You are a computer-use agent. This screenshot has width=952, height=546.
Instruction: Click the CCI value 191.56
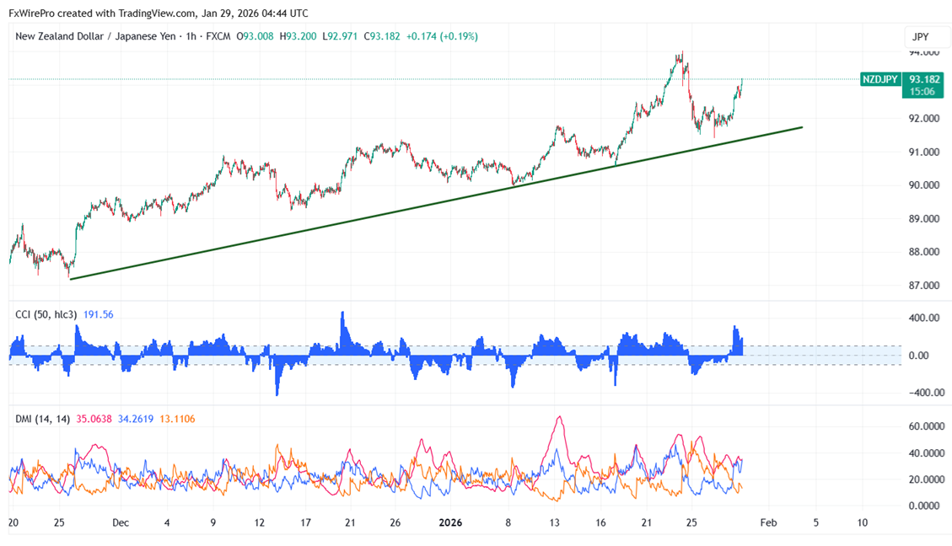(x=99, y=314)
